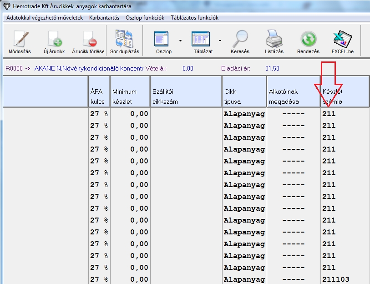The image size is (370, 284).
Task: Click the ÁFA kulcs column header
Action: pyautogui.click(x=99, y=96)
